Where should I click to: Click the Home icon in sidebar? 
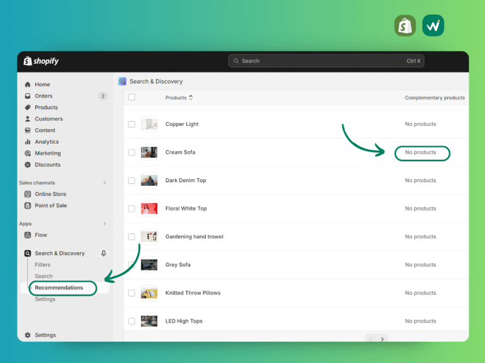pyautogui.click(x=28, y=84)
